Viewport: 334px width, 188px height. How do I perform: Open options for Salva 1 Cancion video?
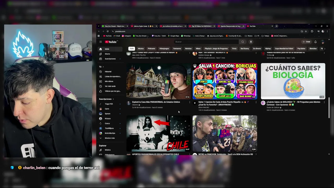point(256,102)
